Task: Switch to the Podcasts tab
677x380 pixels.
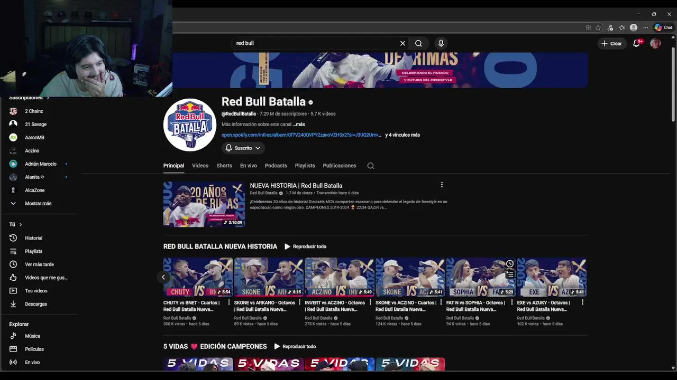Action: pos(276,166)
